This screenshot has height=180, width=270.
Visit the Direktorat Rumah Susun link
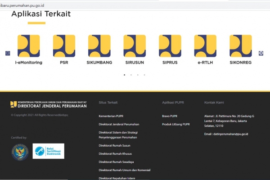pos(115,146)
